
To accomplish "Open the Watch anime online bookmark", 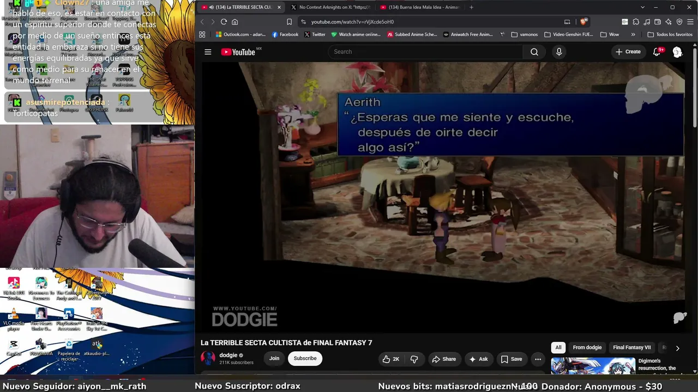I will 356,34.
